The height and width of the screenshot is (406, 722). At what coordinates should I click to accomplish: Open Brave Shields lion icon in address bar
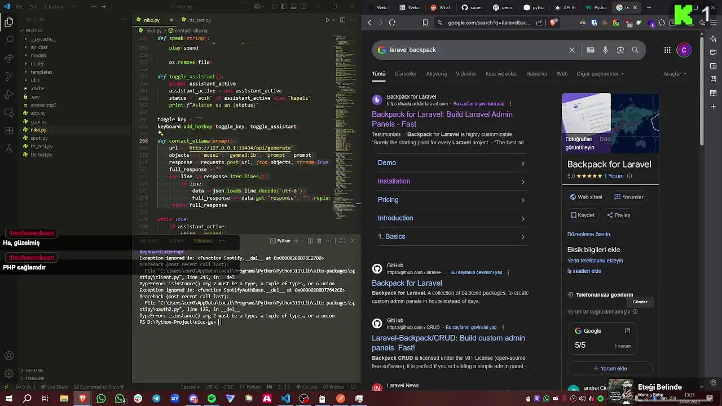(553, 23)
